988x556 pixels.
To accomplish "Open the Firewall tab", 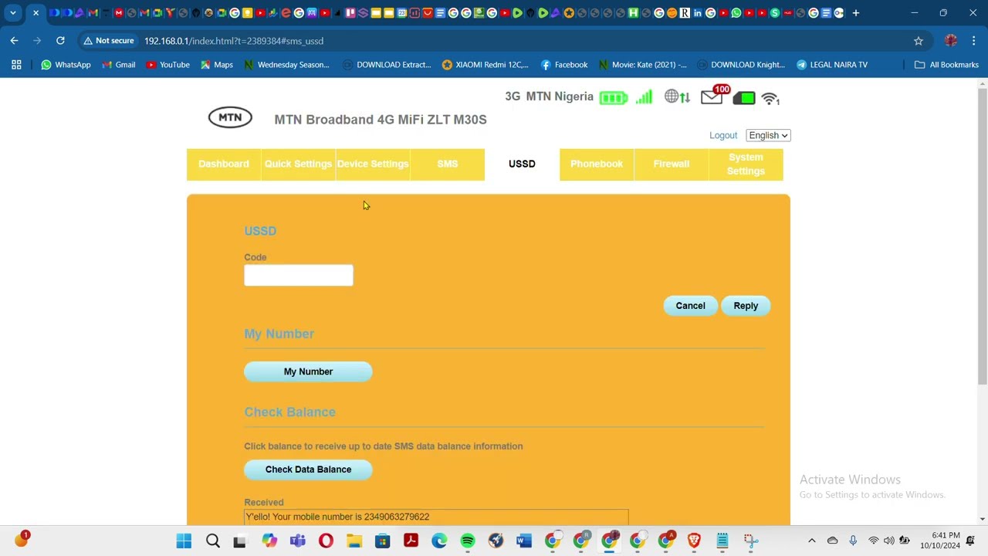I will coord(672,164).
